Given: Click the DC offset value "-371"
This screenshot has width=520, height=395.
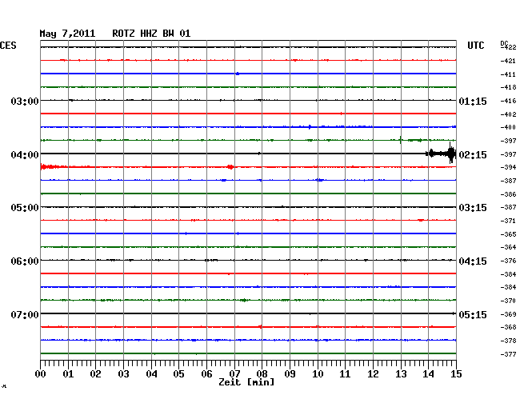Looking at the screenshot, I should (x=508, y=221).
